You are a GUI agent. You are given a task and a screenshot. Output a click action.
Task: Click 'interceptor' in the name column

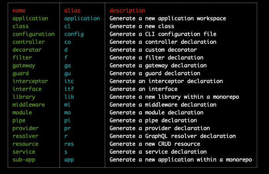[30, 81]
